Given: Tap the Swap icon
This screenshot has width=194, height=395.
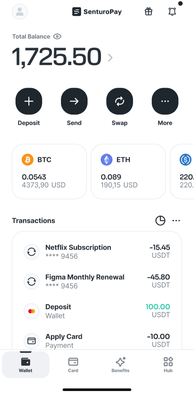Looking at the screenshot, I should (120, 101).
